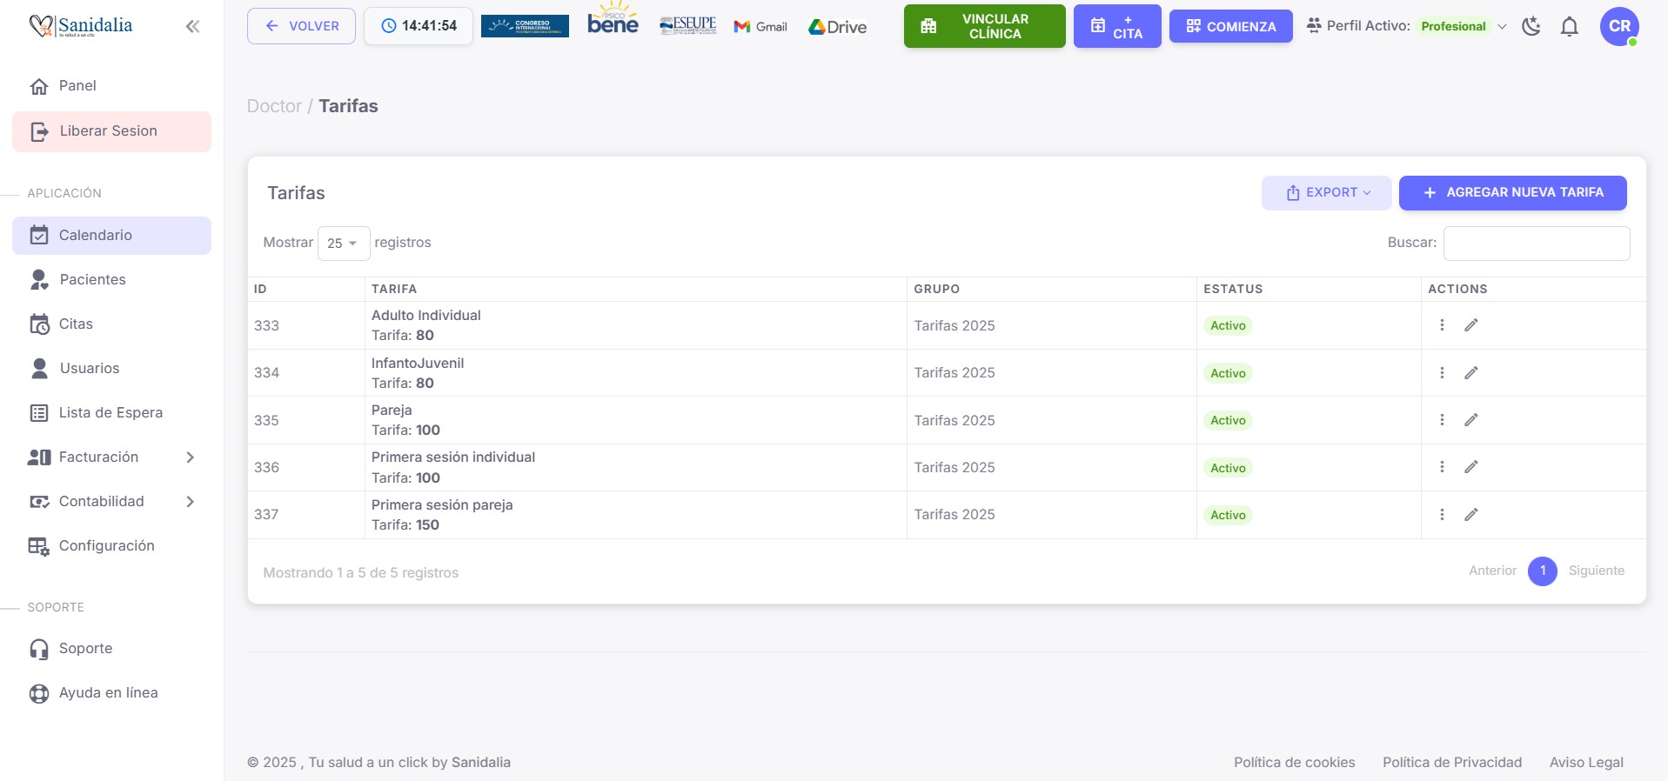Toggle dark mode moon icon
Screen dimensions: 1668x781
[1531, 26]
